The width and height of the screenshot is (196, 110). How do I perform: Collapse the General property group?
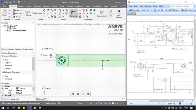[2, 95]
